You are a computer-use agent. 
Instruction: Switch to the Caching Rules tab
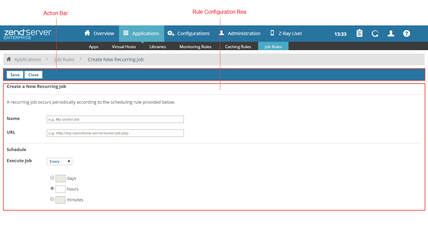tap(238, 46)
